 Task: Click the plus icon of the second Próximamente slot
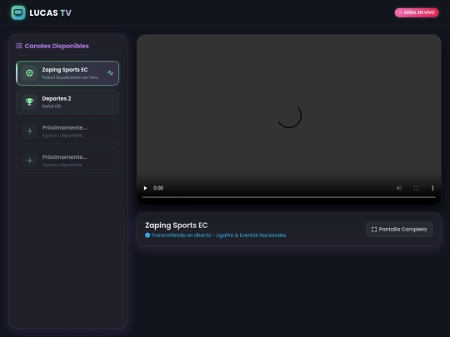coord(29,161)
